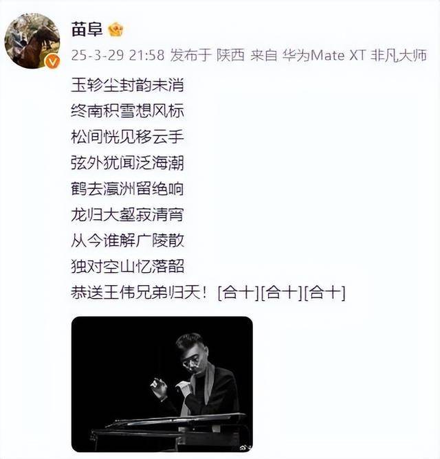This screenshot has height=459, width=440.
Task: Click the last [合十] emoji placeholder
Action: coord(325,293)
